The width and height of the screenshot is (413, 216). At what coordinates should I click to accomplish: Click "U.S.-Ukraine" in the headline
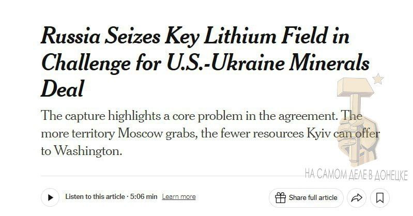point(225,63)
